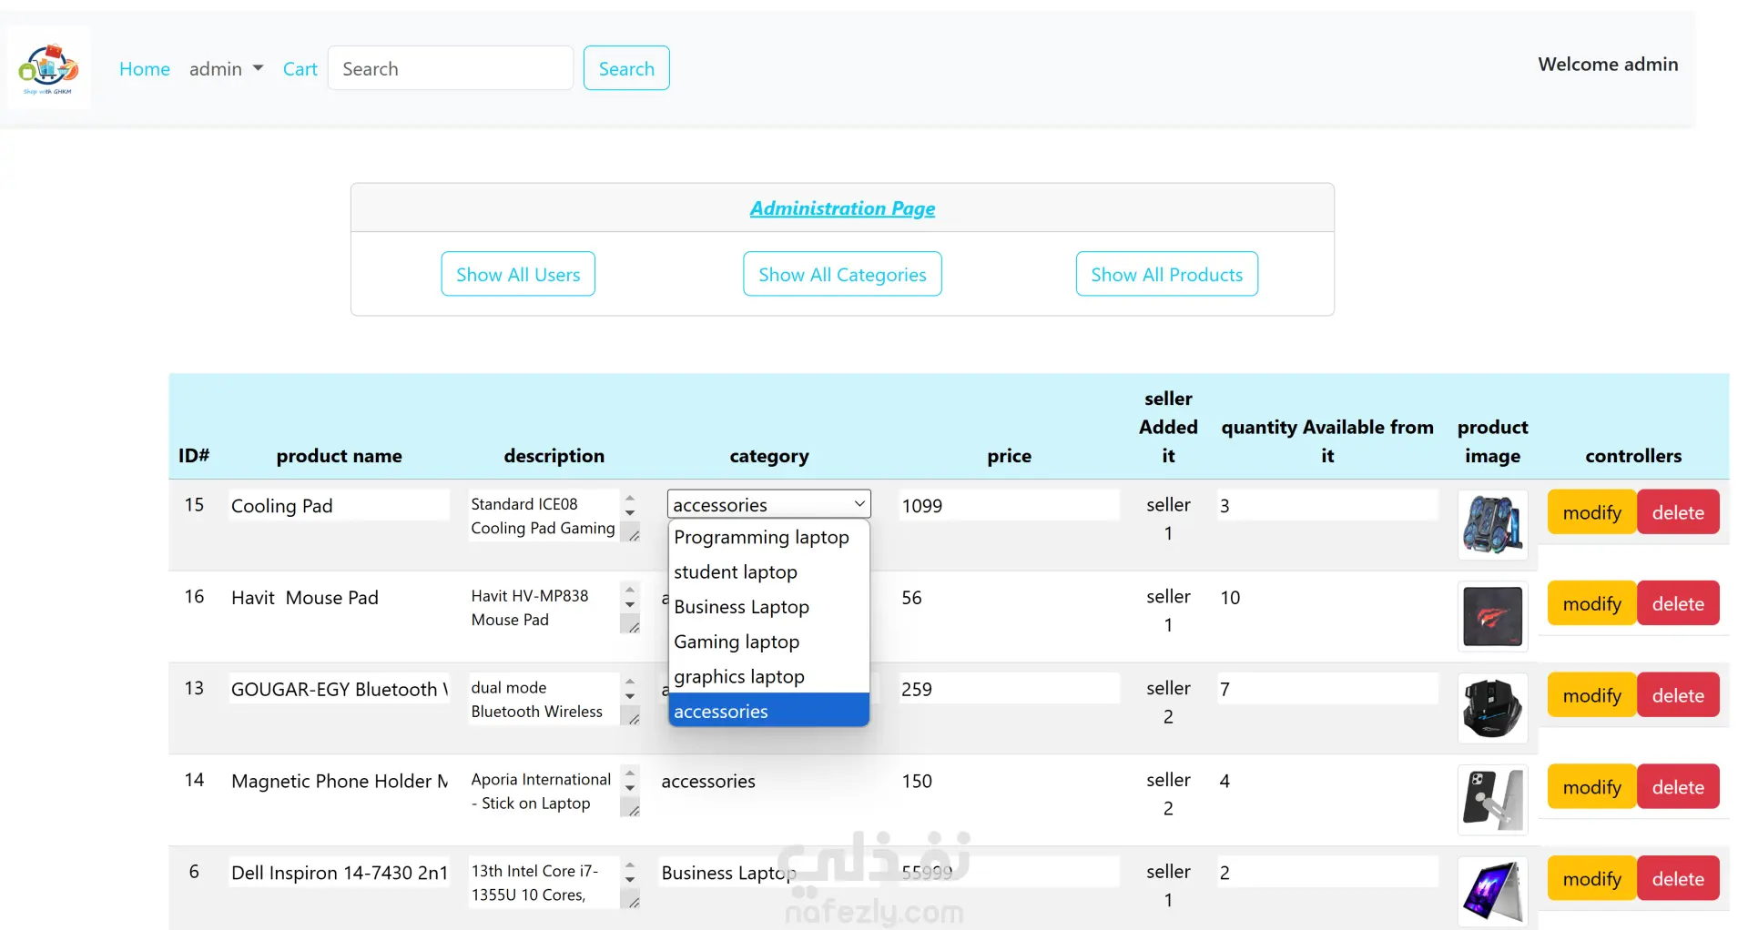Screen dimensions: 1748x930
Task: Delete the Magnetic Phone Holder product
Action: [x=1678, y=787]
